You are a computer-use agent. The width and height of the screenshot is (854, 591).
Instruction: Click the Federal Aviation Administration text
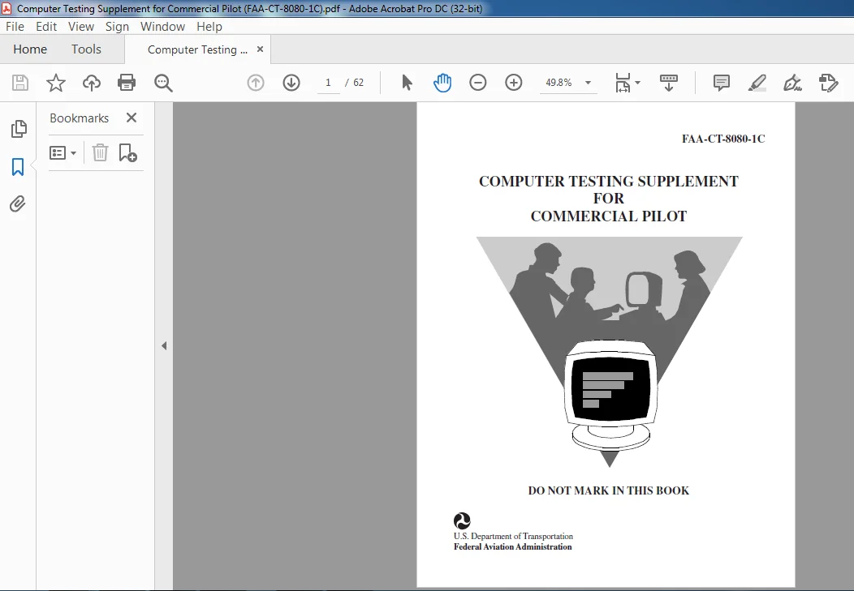[512, 547]
